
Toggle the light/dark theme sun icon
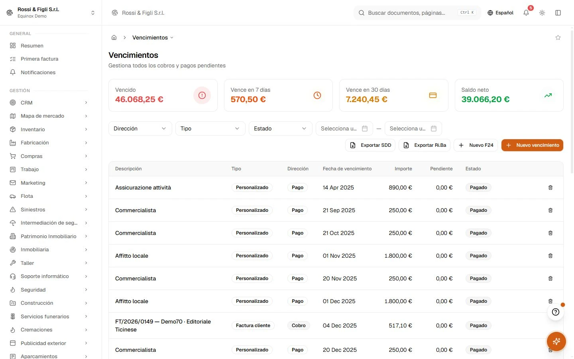tap(542, 13)
